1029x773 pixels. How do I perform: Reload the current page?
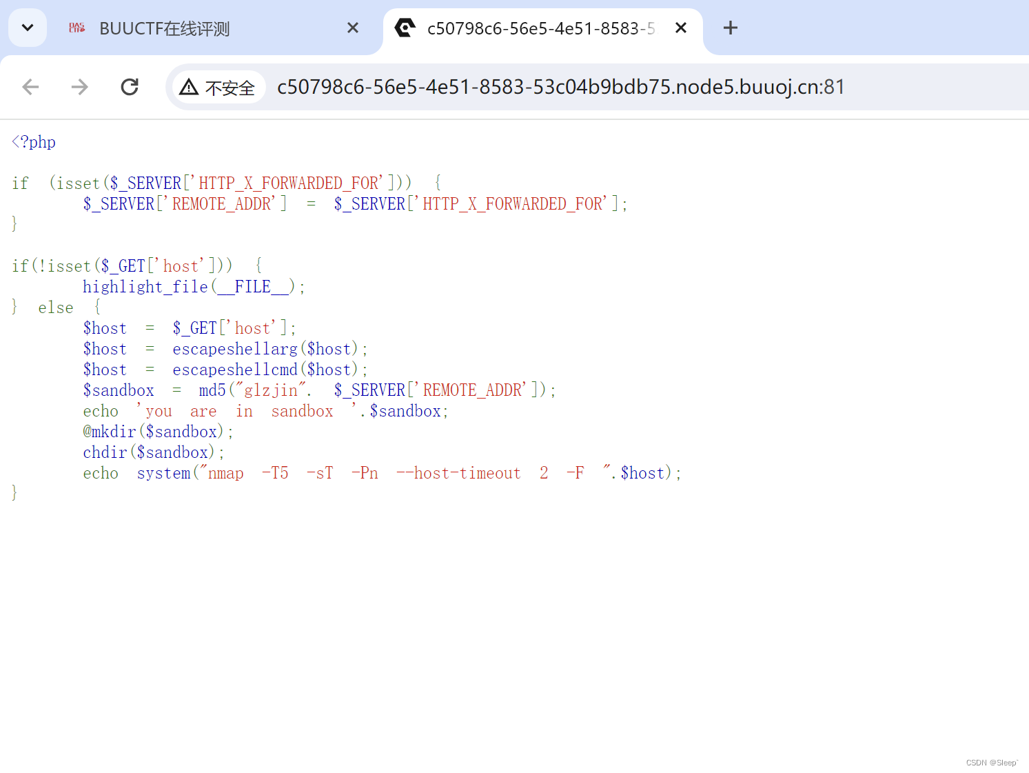pyautogui.click(x=130, y=86)
